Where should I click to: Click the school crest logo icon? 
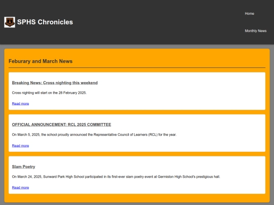click(x=10, y=22)
